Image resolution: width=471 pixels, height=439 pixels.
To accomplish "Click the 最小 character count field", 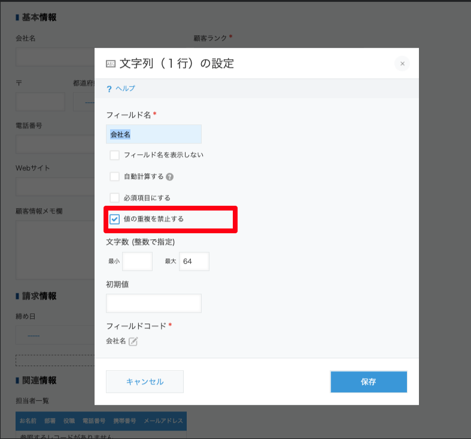I will 137,261.
